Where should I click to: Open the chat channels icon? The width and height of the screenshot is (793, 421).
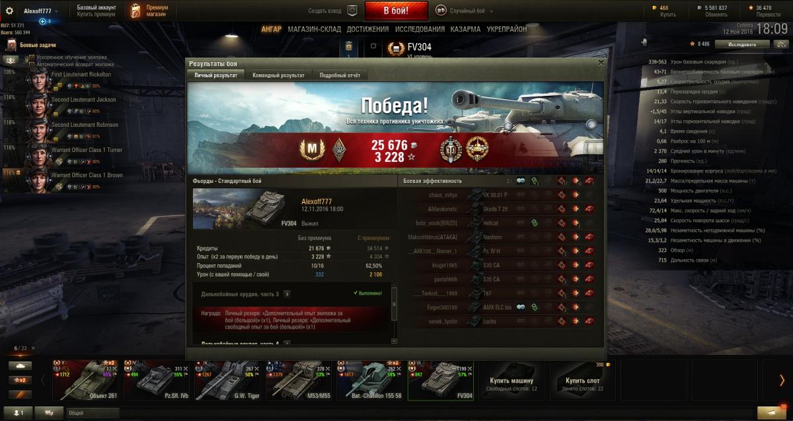[50, 412]
